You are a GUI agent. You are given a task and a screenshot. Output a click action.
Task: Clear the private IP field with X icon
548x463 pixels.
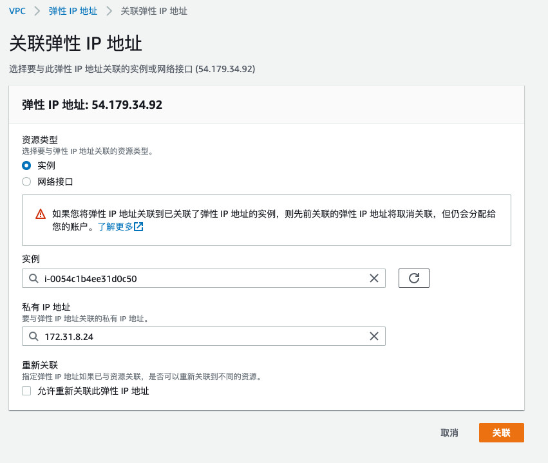(x=373, y=336)
